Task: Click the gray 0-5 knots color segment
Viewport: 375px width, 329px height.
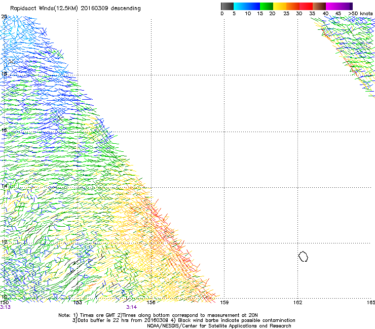Action: click(x=227, y=6)
